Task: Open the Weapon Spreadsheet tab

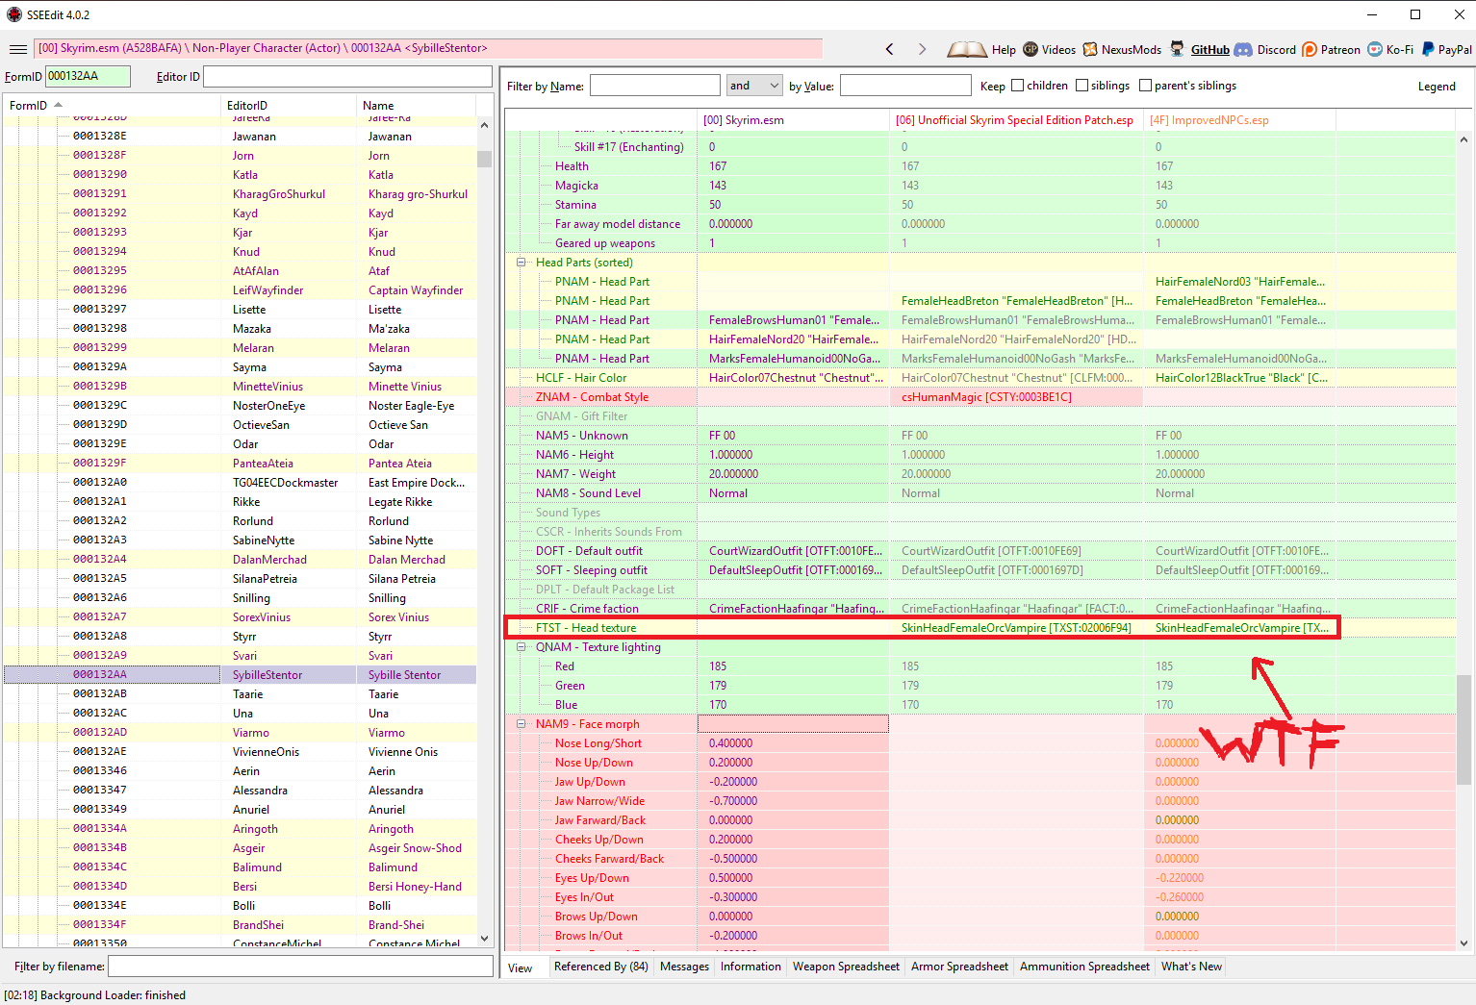Action: tap(846, 967)
